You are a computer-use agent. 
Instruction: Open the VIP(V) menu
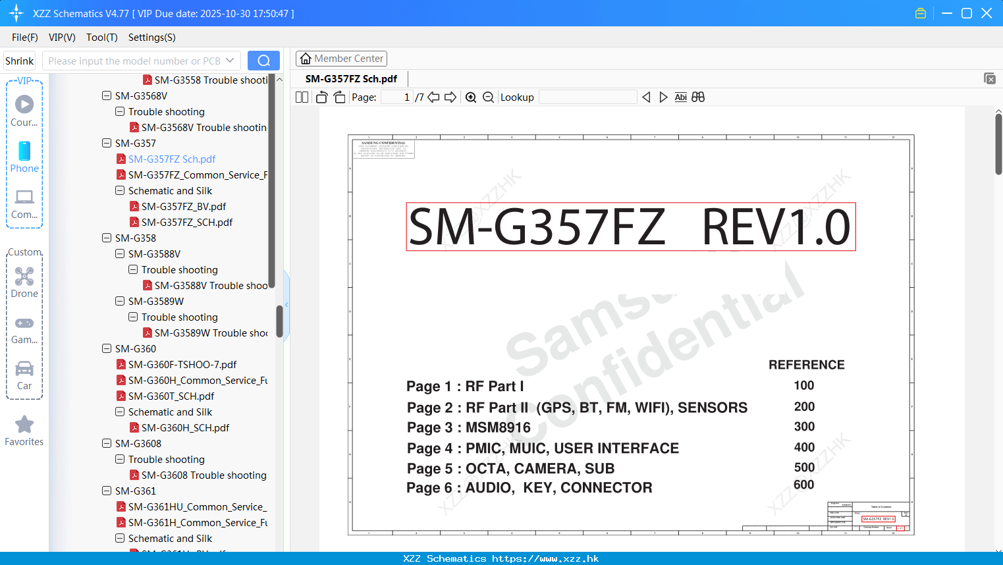click(x=62, y=38)
